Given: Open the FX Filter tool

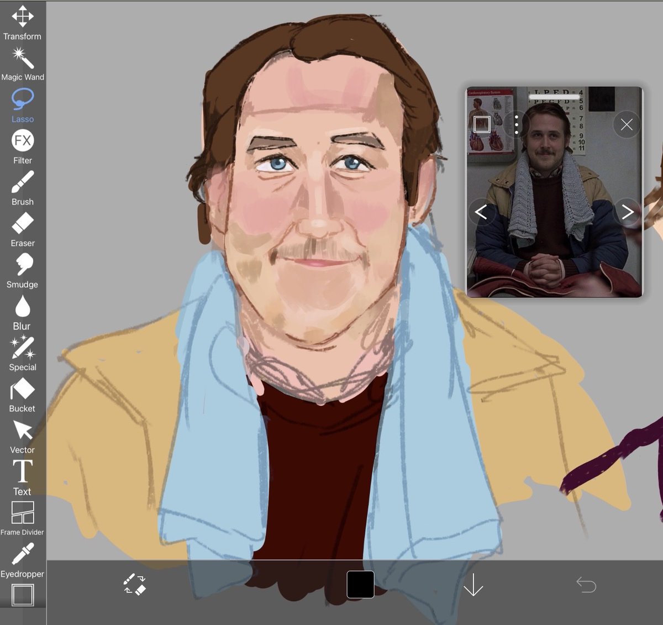Looking at the screenshot, I should click(x=22, y=147).
